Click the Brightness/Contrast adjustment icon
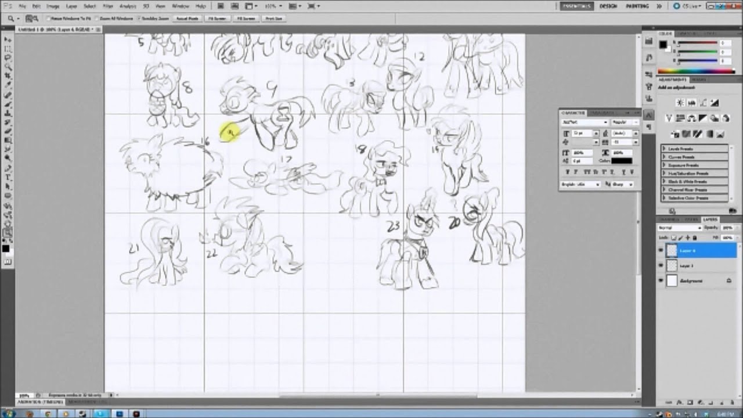The width and height of the screenshot is (743, 418). (680, 103)
